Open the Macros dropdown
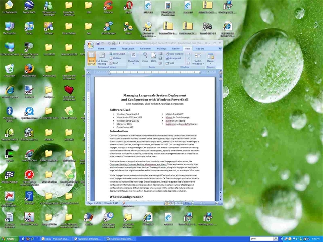 [210, 58]
